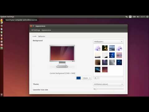
Task: Click System Settings icon in launcher
Action: 2,45
